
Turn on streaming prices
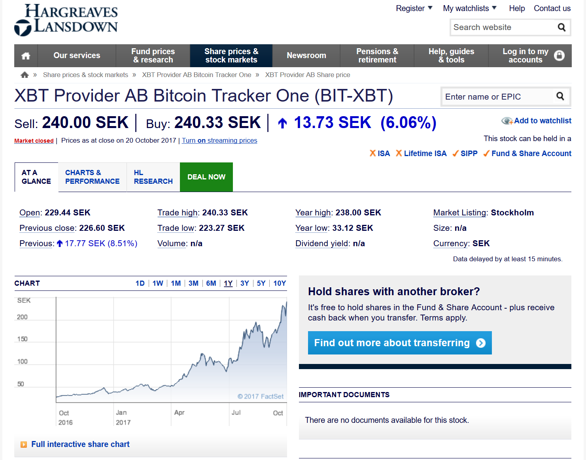(219, 140)
